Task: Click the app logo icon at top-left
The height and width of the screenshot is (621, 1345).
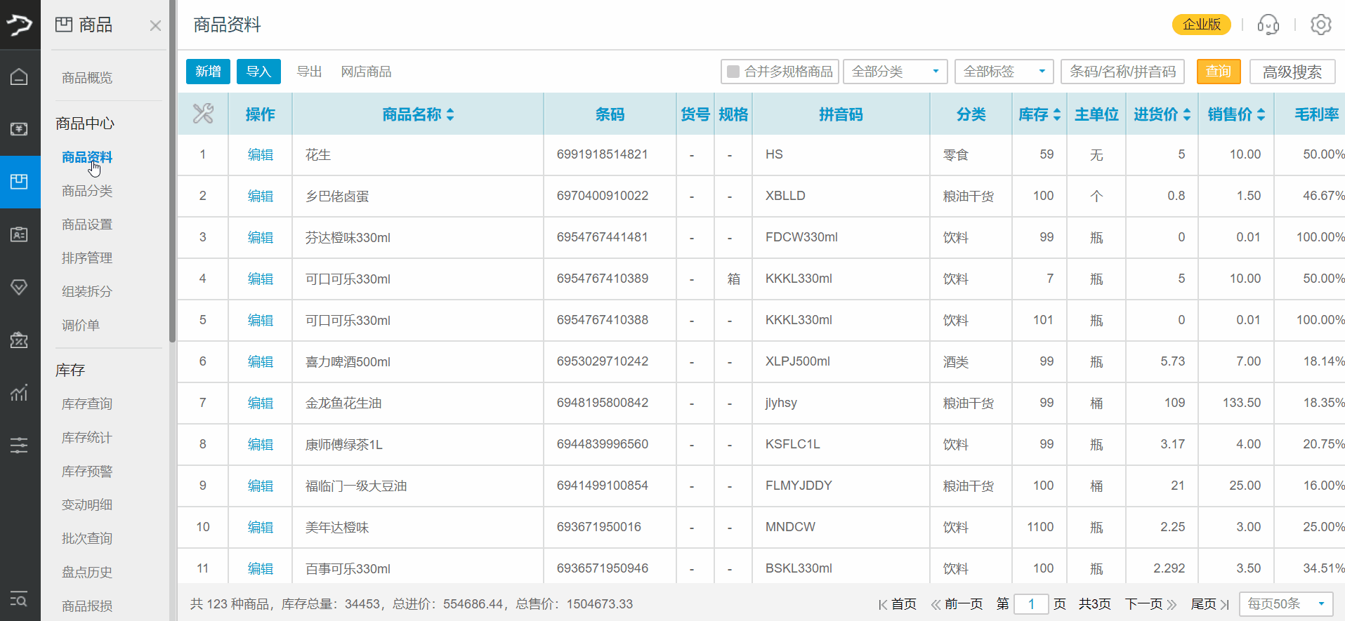Action: [x=20, y=25]
